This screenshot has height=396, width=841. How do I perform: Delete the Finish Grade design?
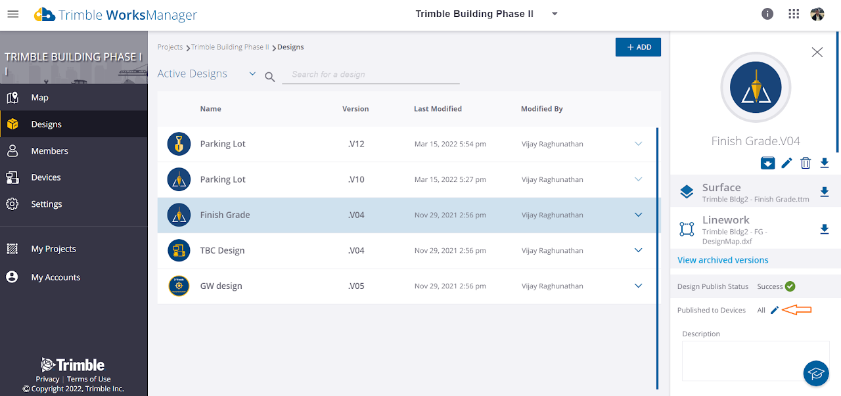tap(806, 163)
